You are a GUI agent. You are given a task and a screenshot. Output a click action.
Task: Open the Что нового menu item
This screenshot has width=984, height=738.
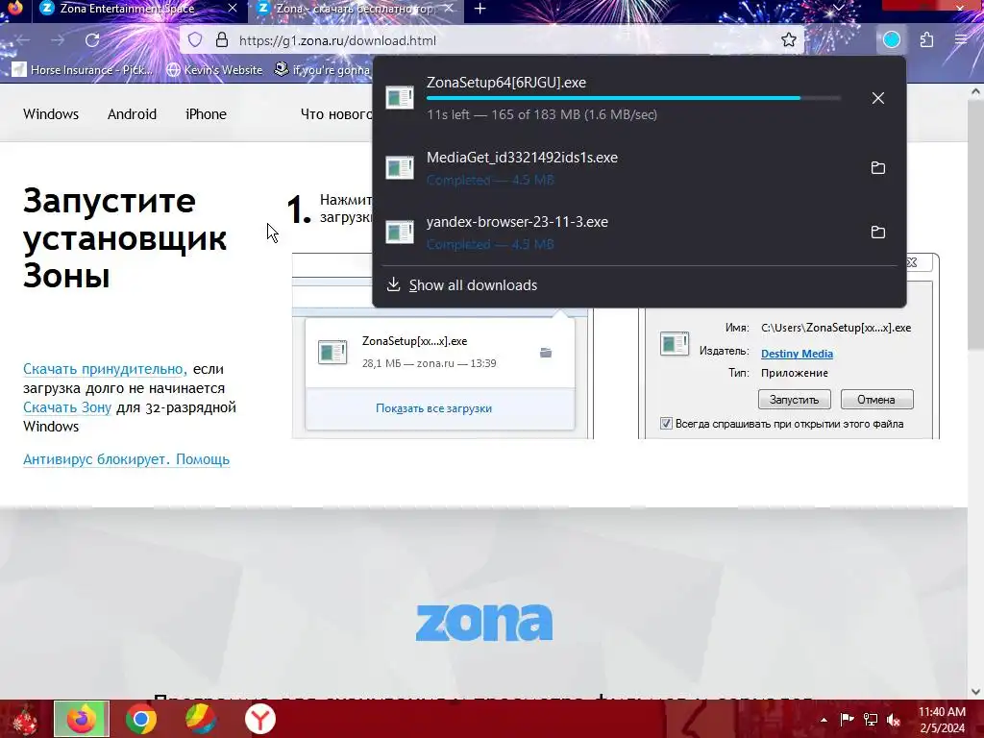point(336,114)
